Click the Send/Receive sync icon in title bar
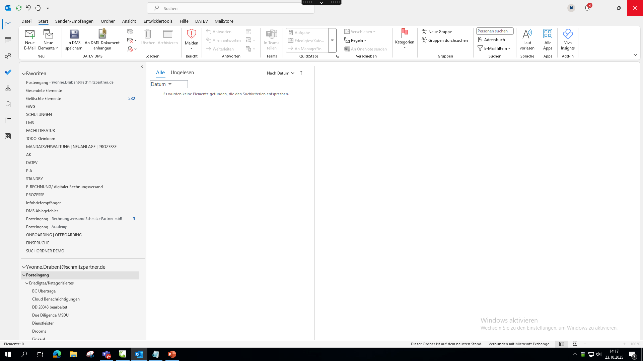Screen dimensions: 643x361 pyautogui.click(x=19, y=8)
